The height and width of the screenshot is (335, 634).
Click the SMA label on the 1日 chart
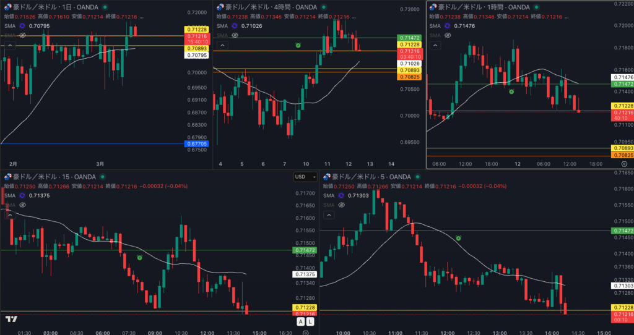10,26
